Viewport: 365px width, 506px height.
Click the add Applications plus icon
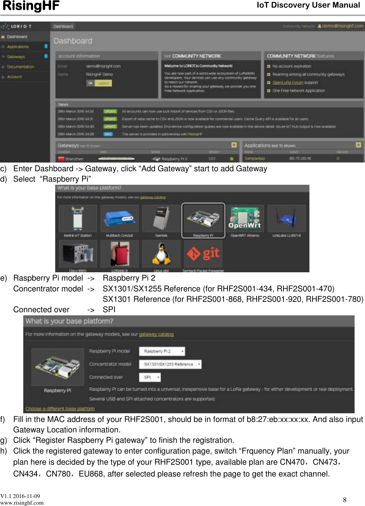point(358,145)
